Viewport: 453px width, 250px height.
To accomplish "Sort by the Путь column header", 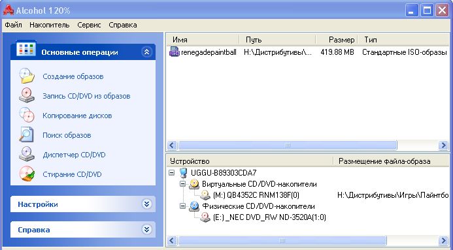I will tap(277, 40).
